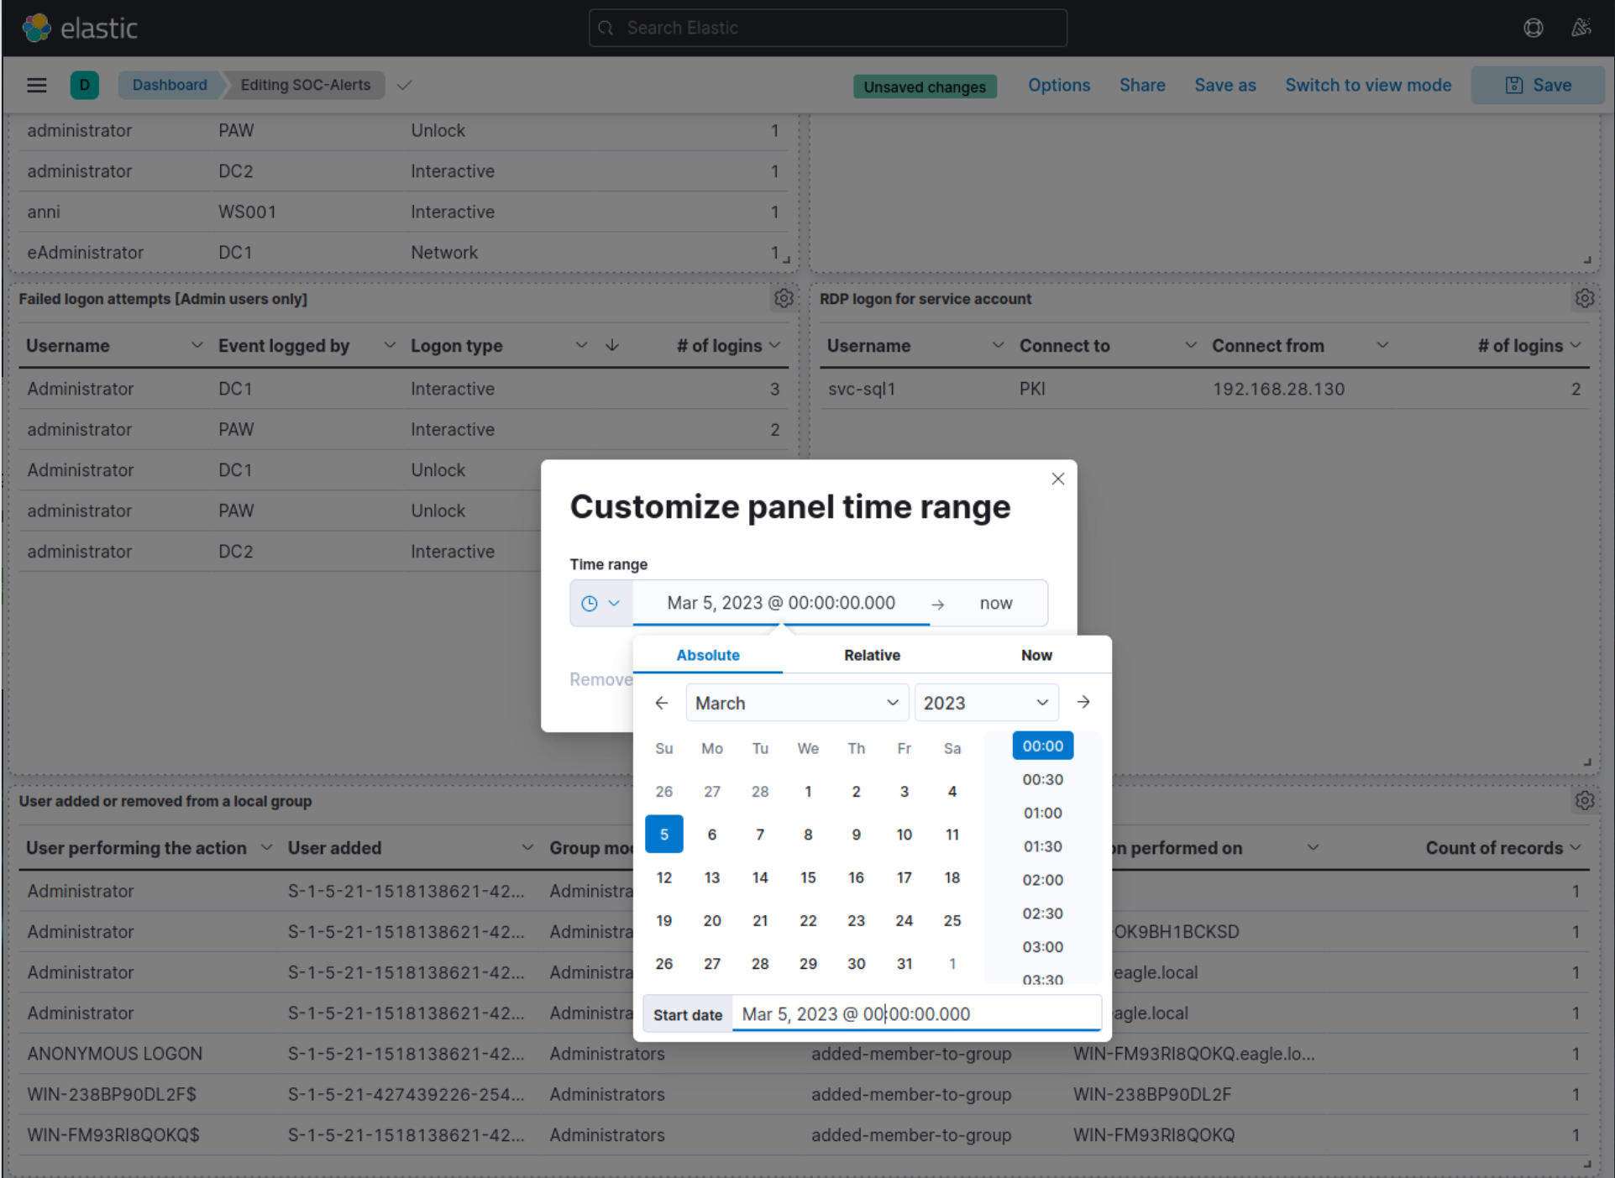Open the Share menu
1615x1178 pixels.
pos(1141,85)
